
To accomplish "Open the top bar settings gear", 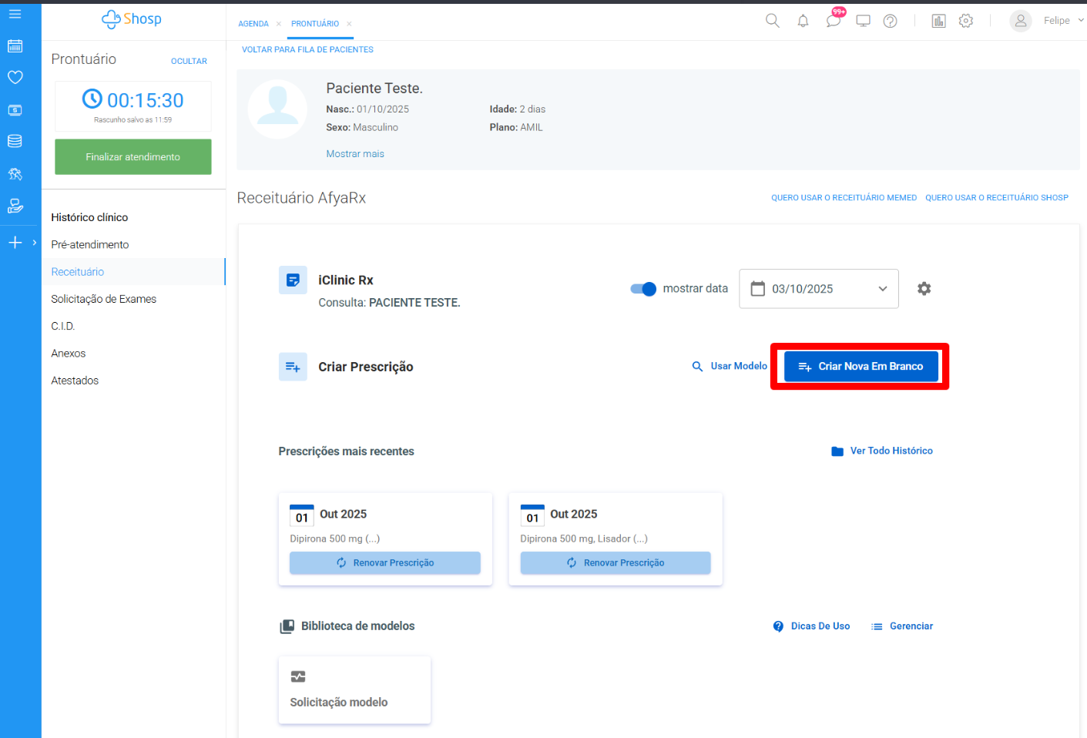I will (x=966, y=21).
